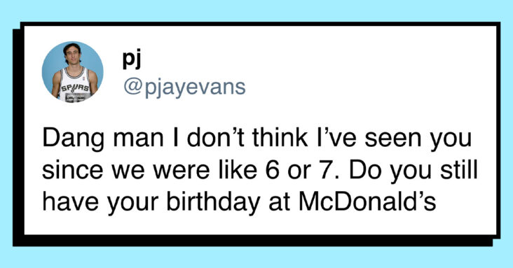Select the tweet line starting with since we were
Viewport: 513px width, 268px height.
point(260,171)
